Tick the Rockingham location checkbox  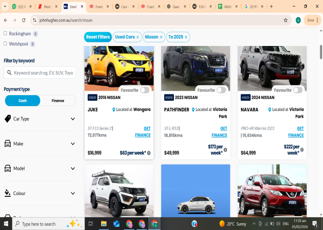[6, 33]
